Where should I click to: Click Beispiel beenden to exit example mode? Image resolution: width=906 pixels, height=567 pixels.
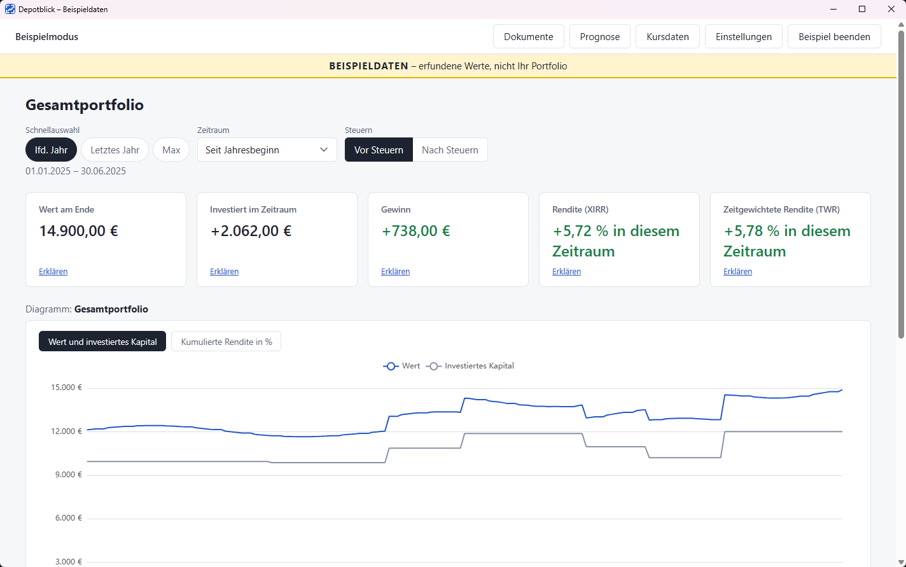[x=834, y=37]
